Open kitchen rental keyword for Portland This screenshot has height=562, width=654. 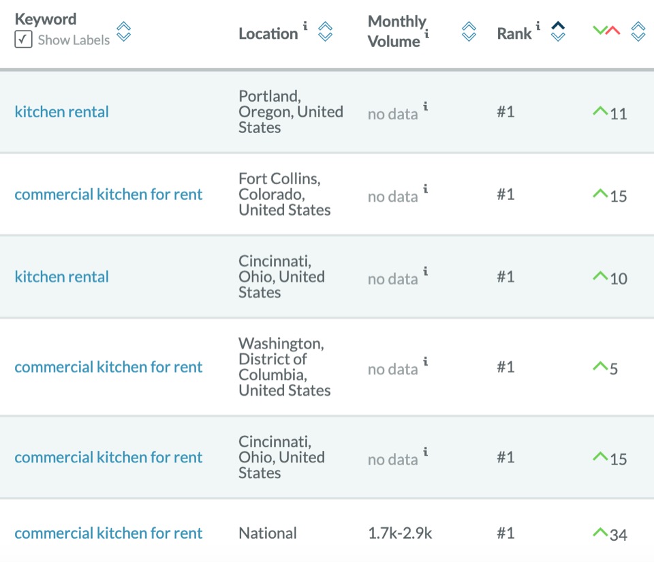click(x=62, y=112)
